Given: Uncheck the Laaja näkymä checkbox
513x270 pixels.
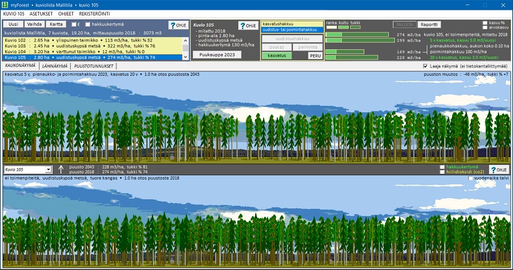Looking at the screenshot, I should coord(425,66).
